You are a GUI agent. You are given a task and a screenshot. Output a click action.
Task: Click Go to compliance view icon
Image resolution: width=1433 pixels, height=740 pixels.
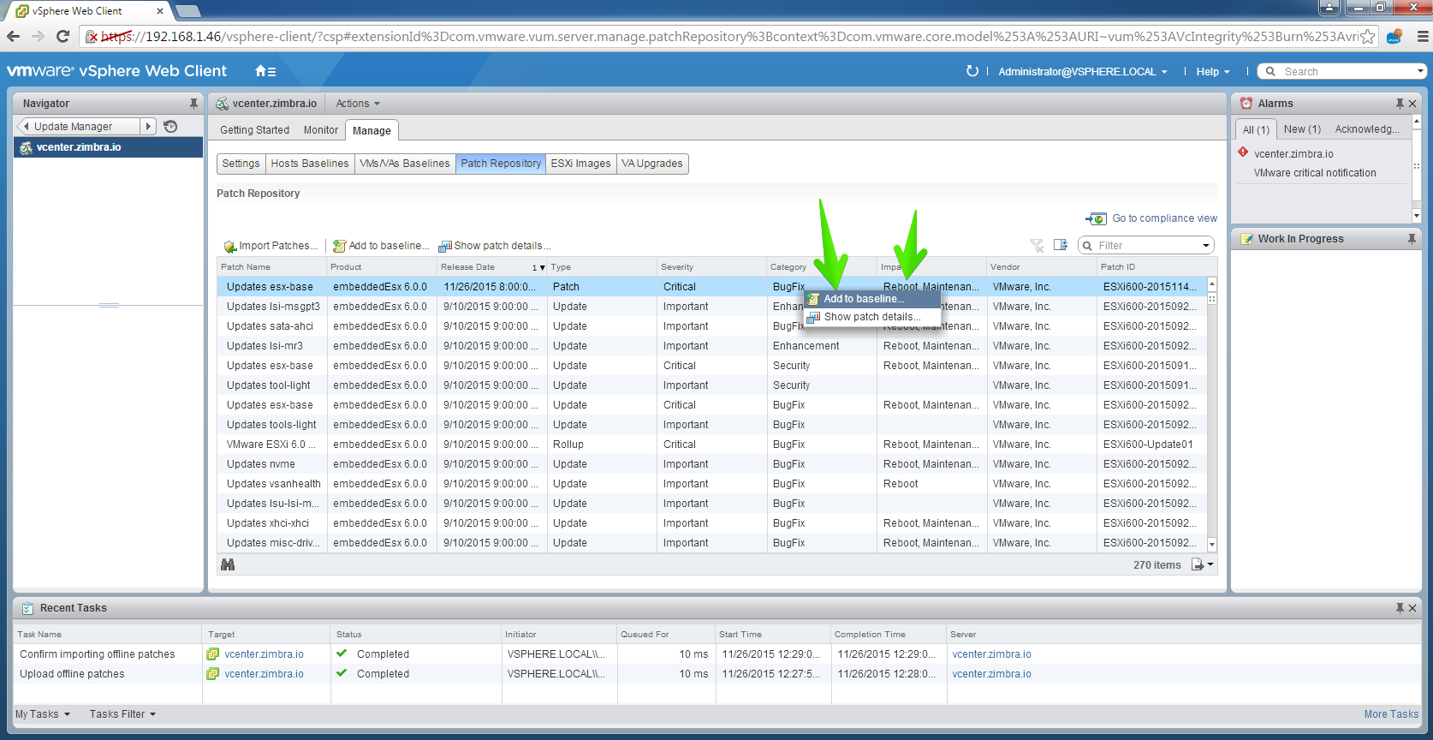click(x=1096, y=218)
